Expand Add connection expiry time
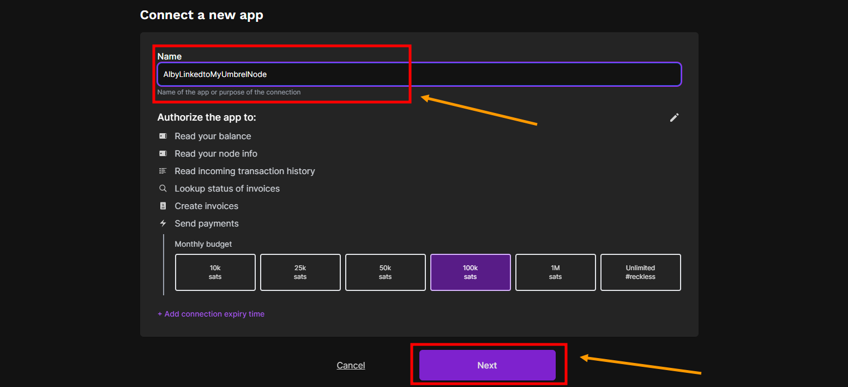The image size is (848, 387). (211, 314)
